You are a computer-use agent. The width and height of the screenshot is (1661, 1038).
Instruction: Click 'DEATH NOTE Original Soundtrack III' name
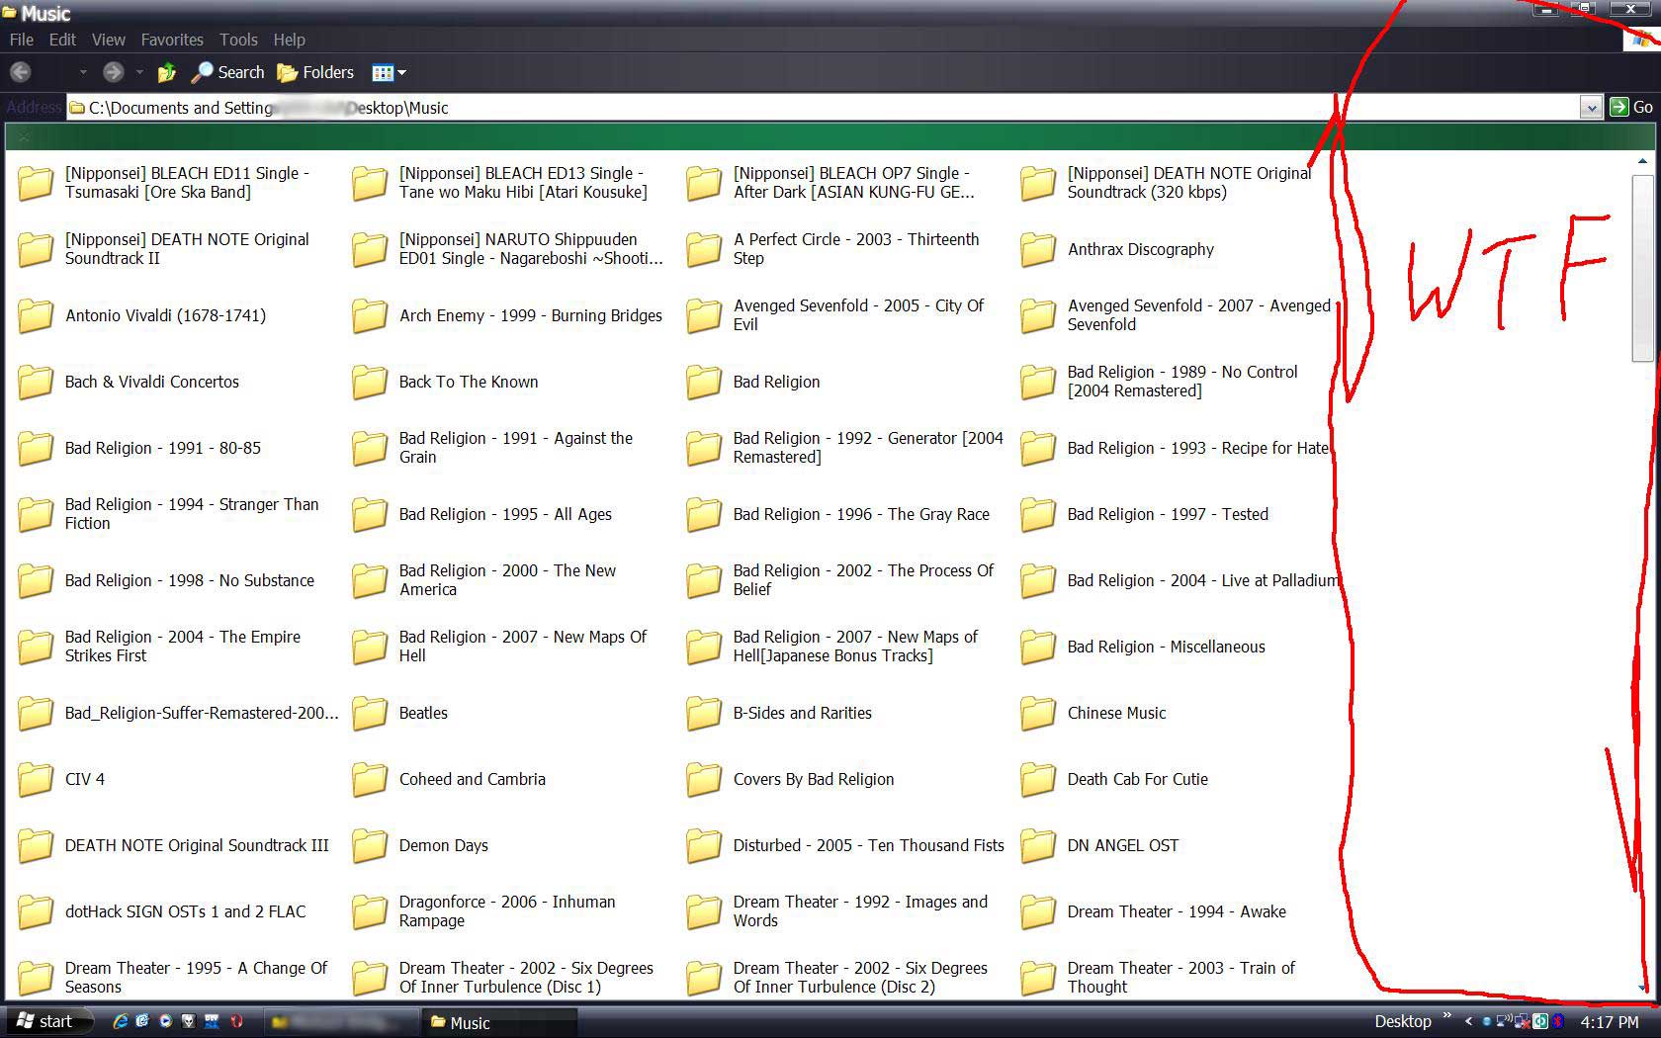coord(197,845)
